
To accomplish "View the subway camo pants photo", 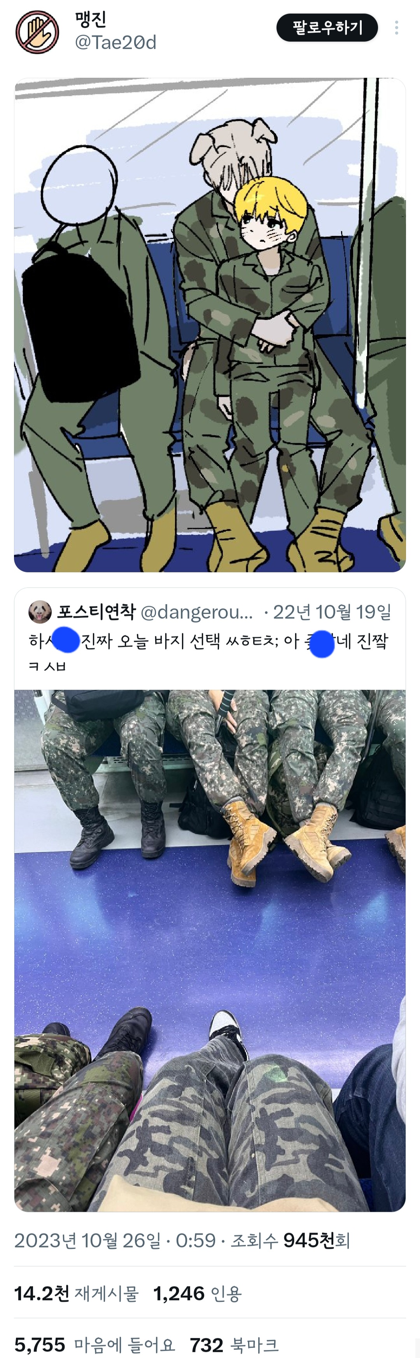I will [x=210, y=950].
